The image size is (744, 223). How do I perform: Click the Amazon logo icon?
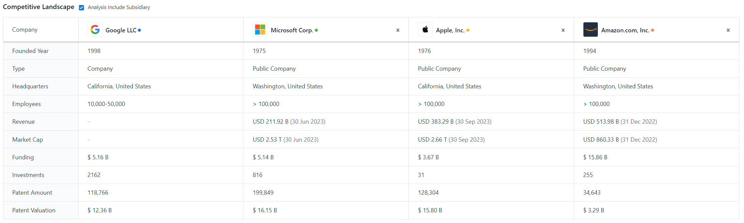coord(590,30)
